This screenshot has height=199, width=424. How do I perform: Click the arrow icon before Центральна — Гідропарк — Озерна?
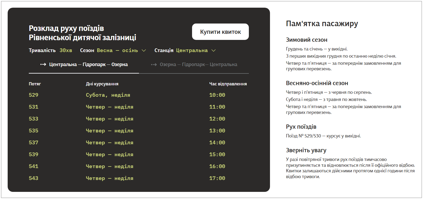[43, 64]
